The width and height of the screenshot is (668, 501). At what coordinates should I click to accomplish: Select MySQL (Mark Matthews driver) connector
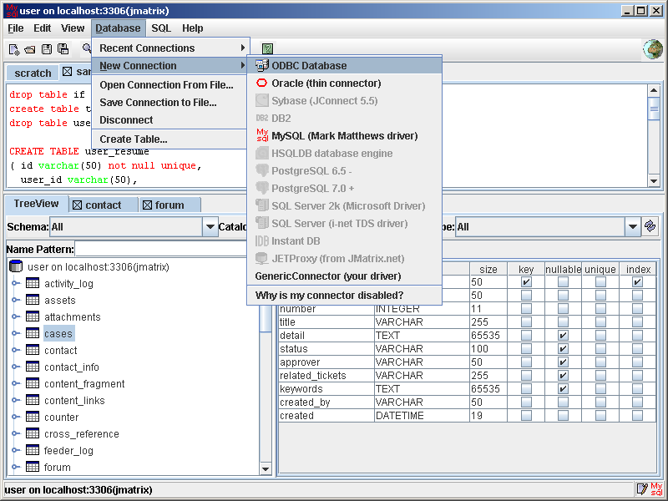coord(344,135)
